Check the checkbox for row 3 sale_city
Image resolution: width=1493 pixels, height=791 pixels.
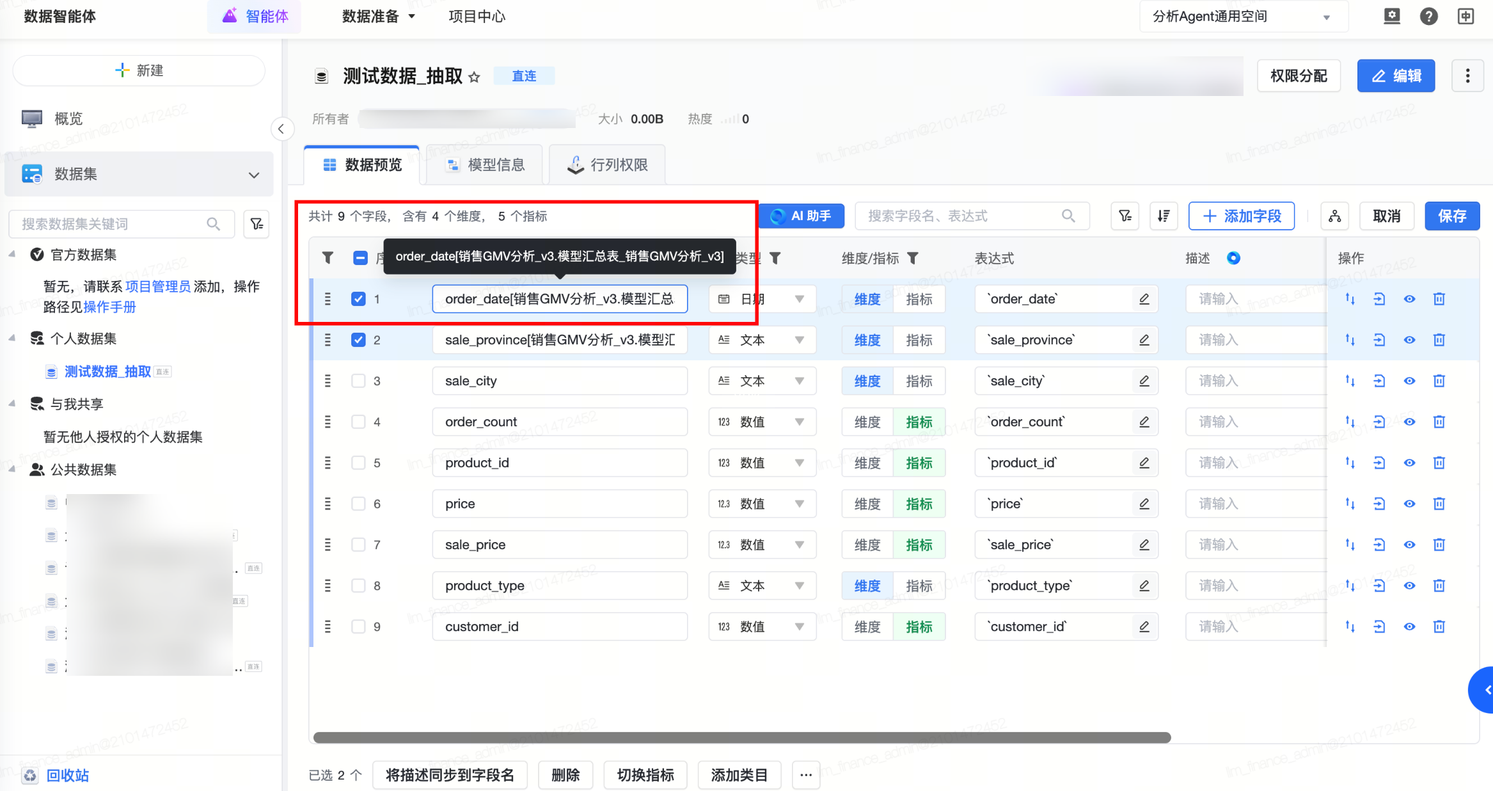coord(358,381)
